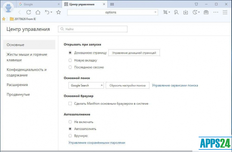Screen dimensions: 232x152
Task: Go to Home page icon
Action: pyautogui.click(x=38, y=12)
